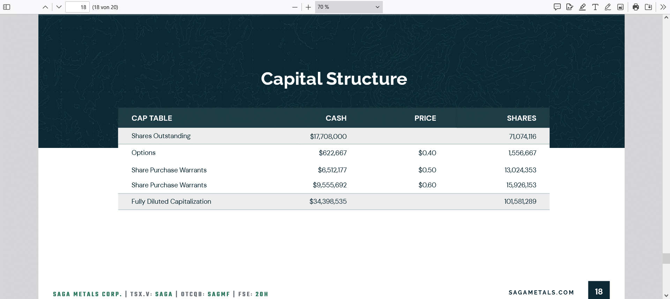This screenshot has height=299, width=670.
Task: Go to the previous page
Action: pyautogui.click(x=45, y=7)
